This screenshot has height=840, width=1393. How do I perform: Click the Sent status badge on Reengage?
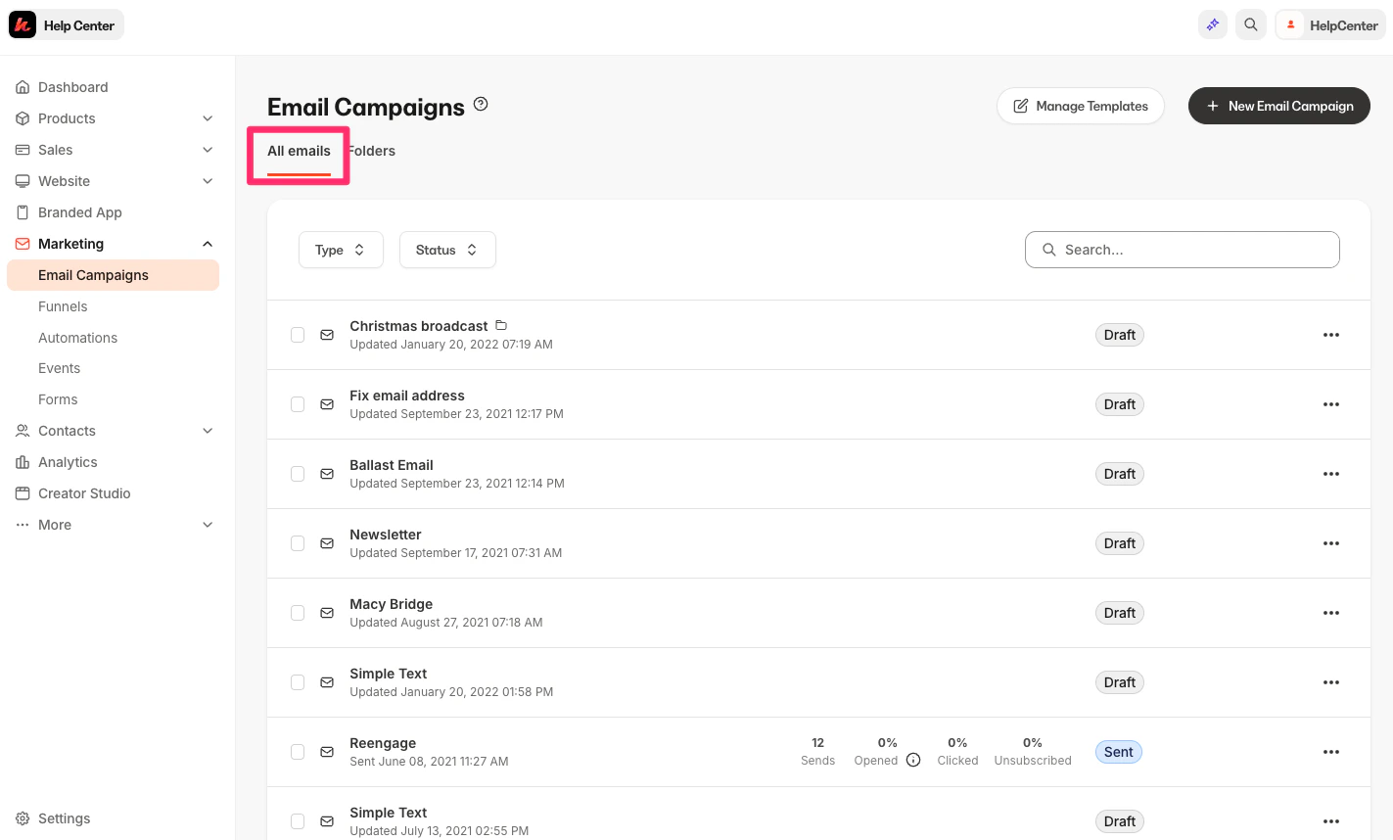1119,752
